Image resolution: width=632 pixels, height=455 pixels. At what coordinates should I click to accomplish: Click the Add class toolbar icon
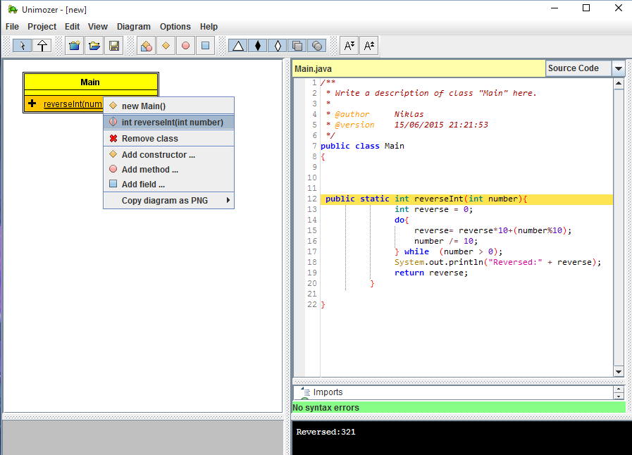pos(146,46)
